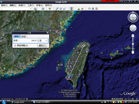
Task: Open the 檔案(F) menu
Action: pos(4,5)
